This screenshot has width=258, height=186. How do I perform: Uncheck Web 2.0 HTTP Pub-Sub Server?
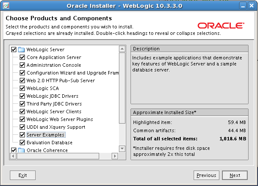(22, 81)
